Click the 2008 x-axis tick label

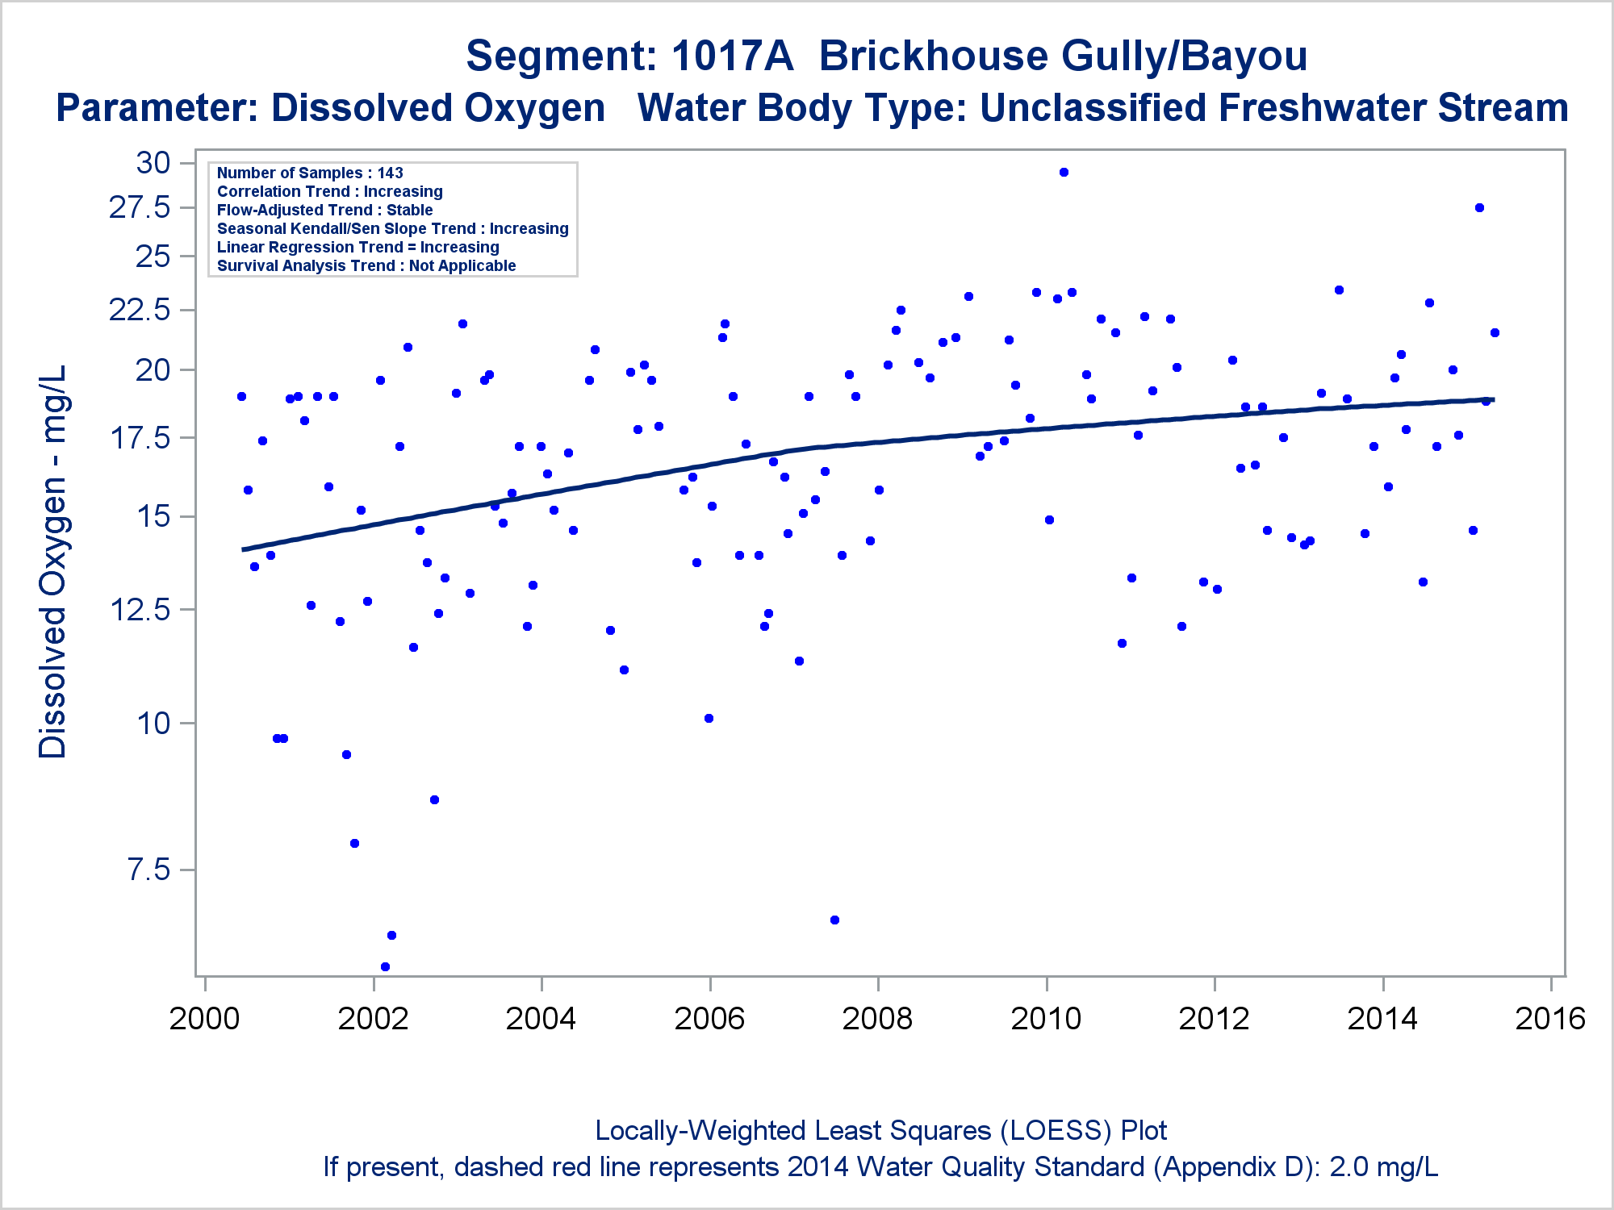point(877,1018)
